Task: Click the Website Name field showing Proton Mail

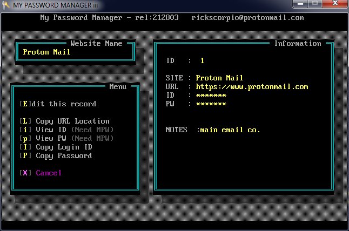Action: [75, 52]
